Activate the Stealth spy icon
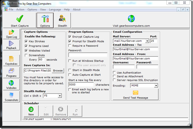Screen dimensions: 193x129 [62, 19]
